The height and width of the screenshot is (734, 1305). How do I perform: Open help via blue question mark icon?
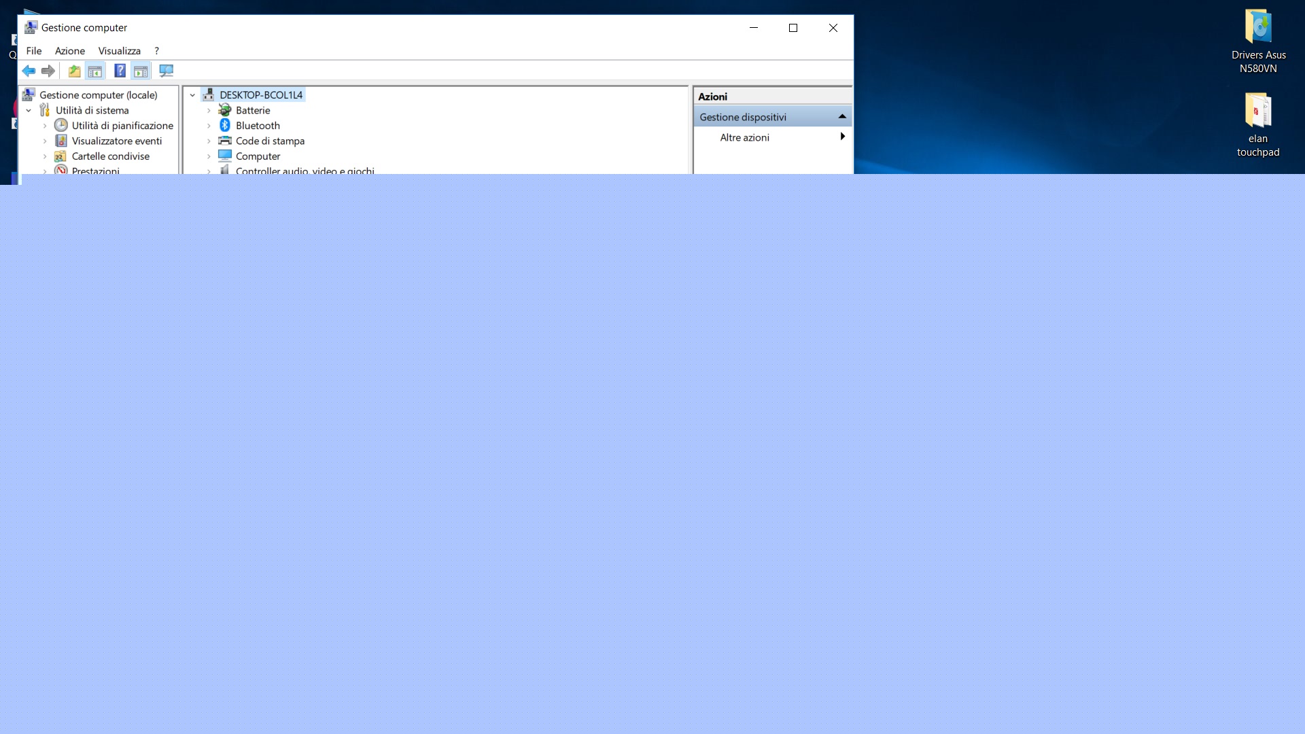(x=120, y=71)
